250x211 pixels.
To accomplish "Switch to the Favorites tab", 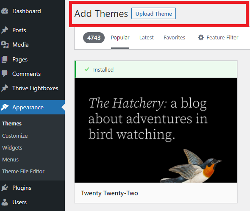I will (x=174, y=38).
